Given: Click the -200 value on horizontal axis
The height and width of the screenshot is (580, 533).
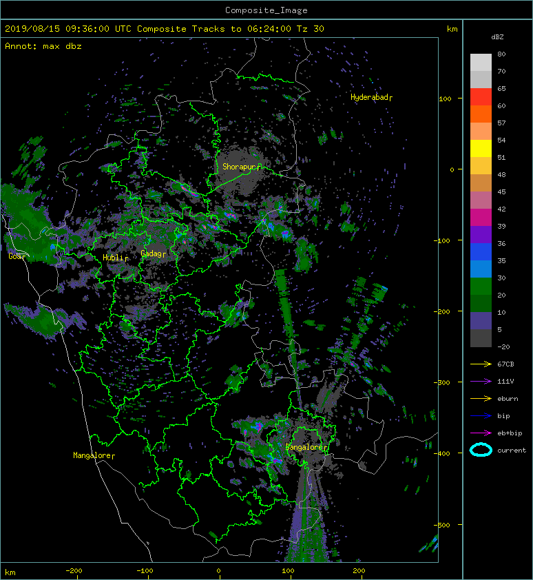Looking at the screenshot, I should point(74,571).
